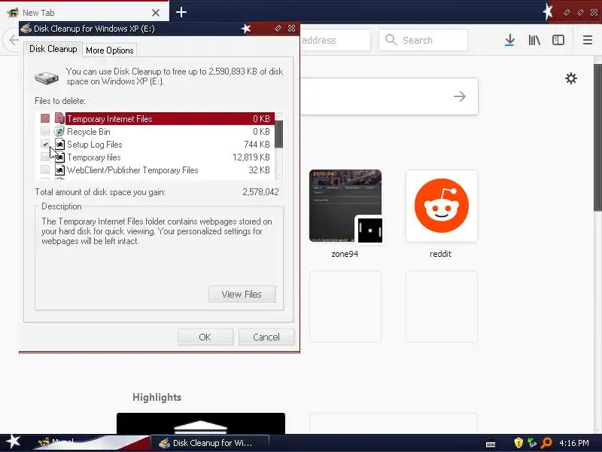602x452 pixels.
Task: Open new tab page settings gear
Action: [571, 78]
